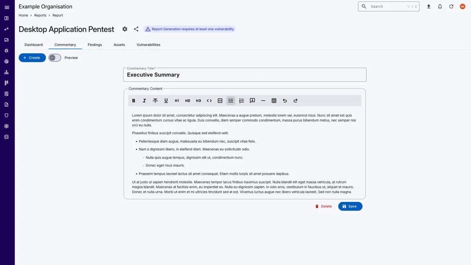Insert a horizontal rule line
471x265 pixels.
(263, 101)
